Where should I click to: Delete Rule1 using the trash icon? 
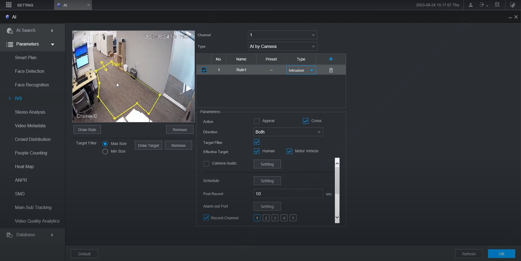point(331,70)
